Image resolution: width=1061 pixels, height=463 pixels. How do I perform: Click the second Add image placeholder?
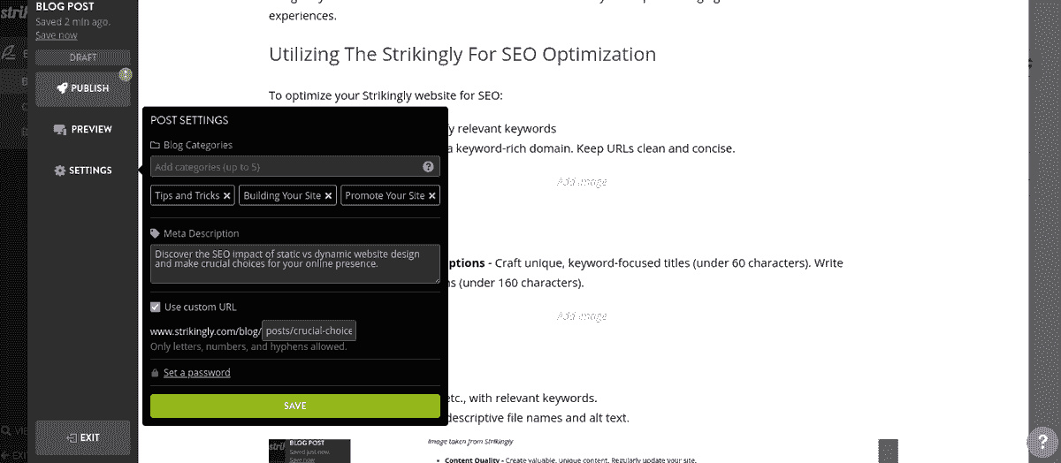tap(582, 315)
